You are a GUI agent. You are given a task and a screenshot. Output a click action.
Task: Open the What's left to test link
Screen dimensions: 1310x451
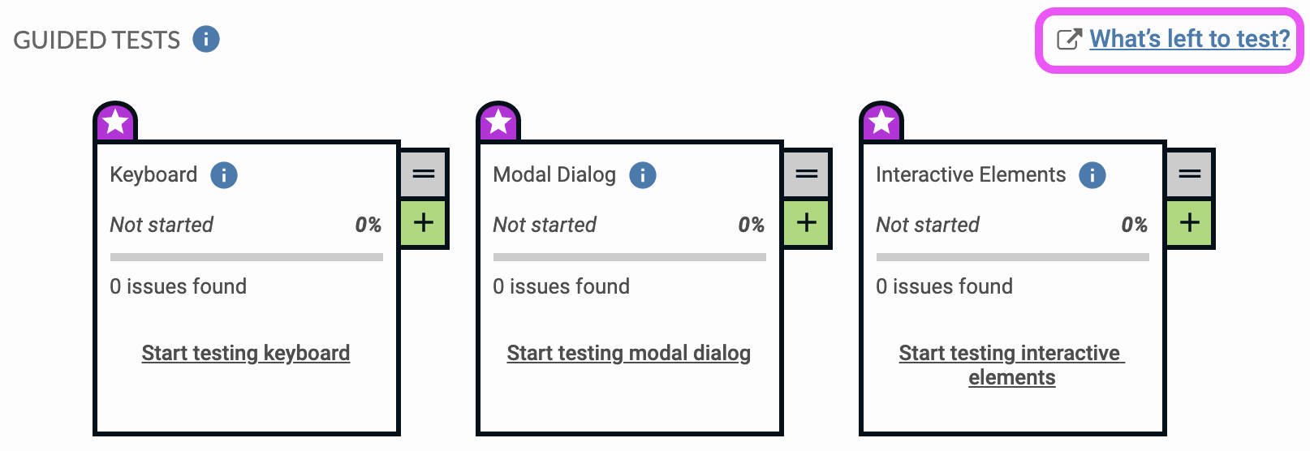(1189, 39)
